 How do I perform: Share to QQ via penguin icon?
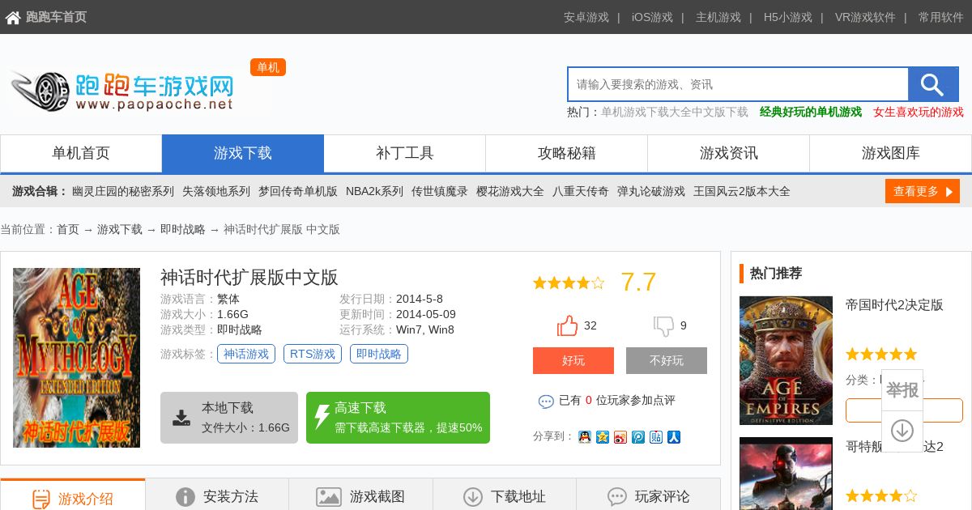(x=585, y=437)
